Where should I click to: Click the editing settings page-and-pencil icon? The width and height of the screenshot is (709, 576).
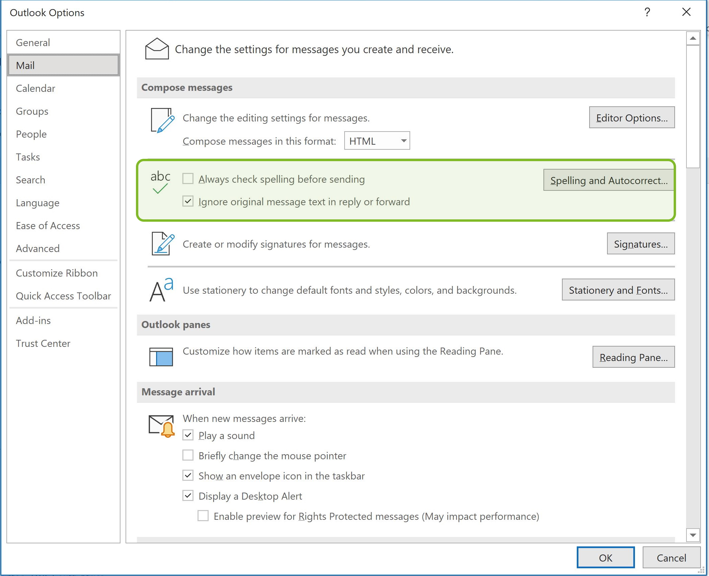point(162,120)
